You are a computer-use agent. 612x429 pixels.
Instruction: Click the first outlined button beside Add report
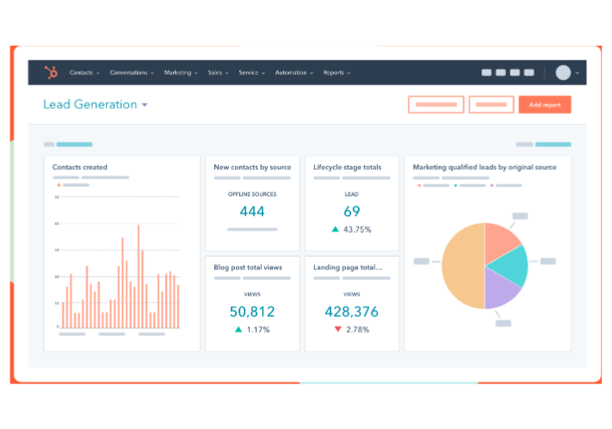(x=436, y=104)
